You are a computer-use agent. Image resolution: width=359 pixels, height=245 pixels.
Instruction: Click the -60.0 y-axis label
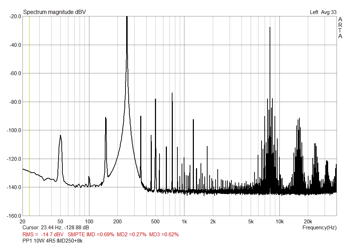[15, 73]
